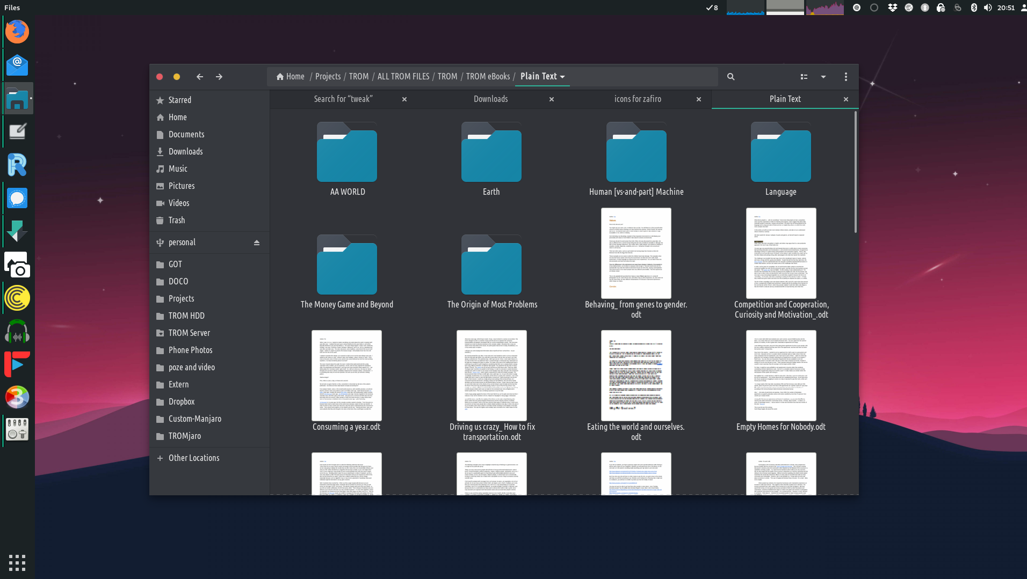
Task: Close the Search for "tweak" tab
Action: click(x=404, y=99)
